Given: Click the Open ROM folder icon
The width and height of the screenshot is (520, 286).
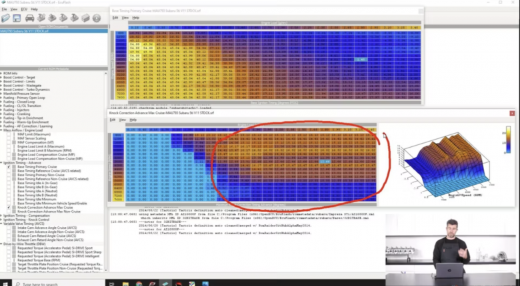Looking at the screenshot, I should click(x=5, y=18).
